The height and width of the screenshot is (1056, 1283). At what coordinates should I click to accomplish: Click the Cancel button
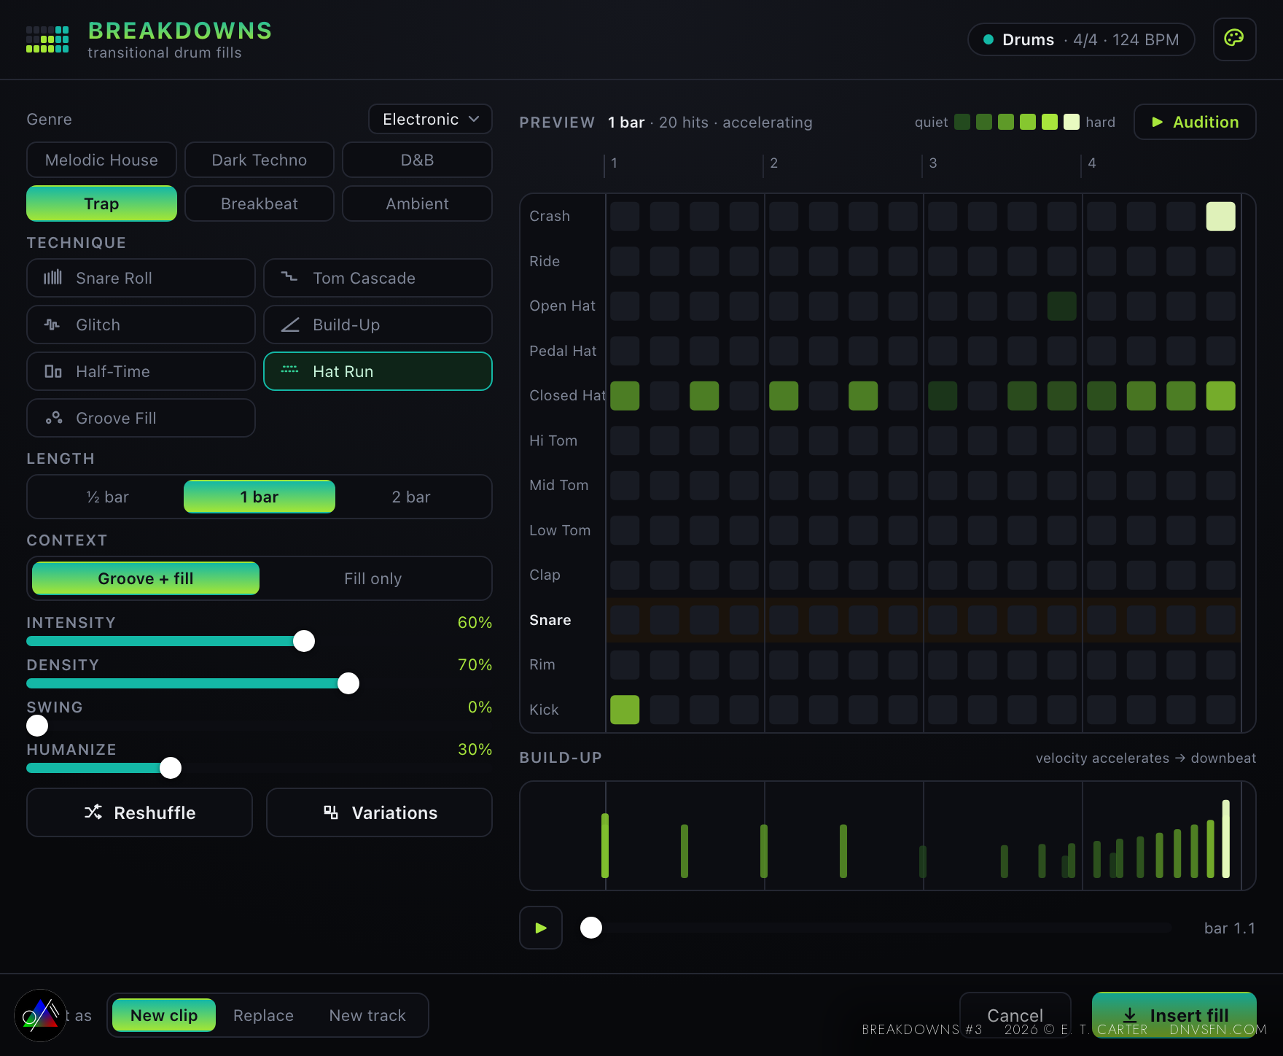(x=1015, y=1015)
